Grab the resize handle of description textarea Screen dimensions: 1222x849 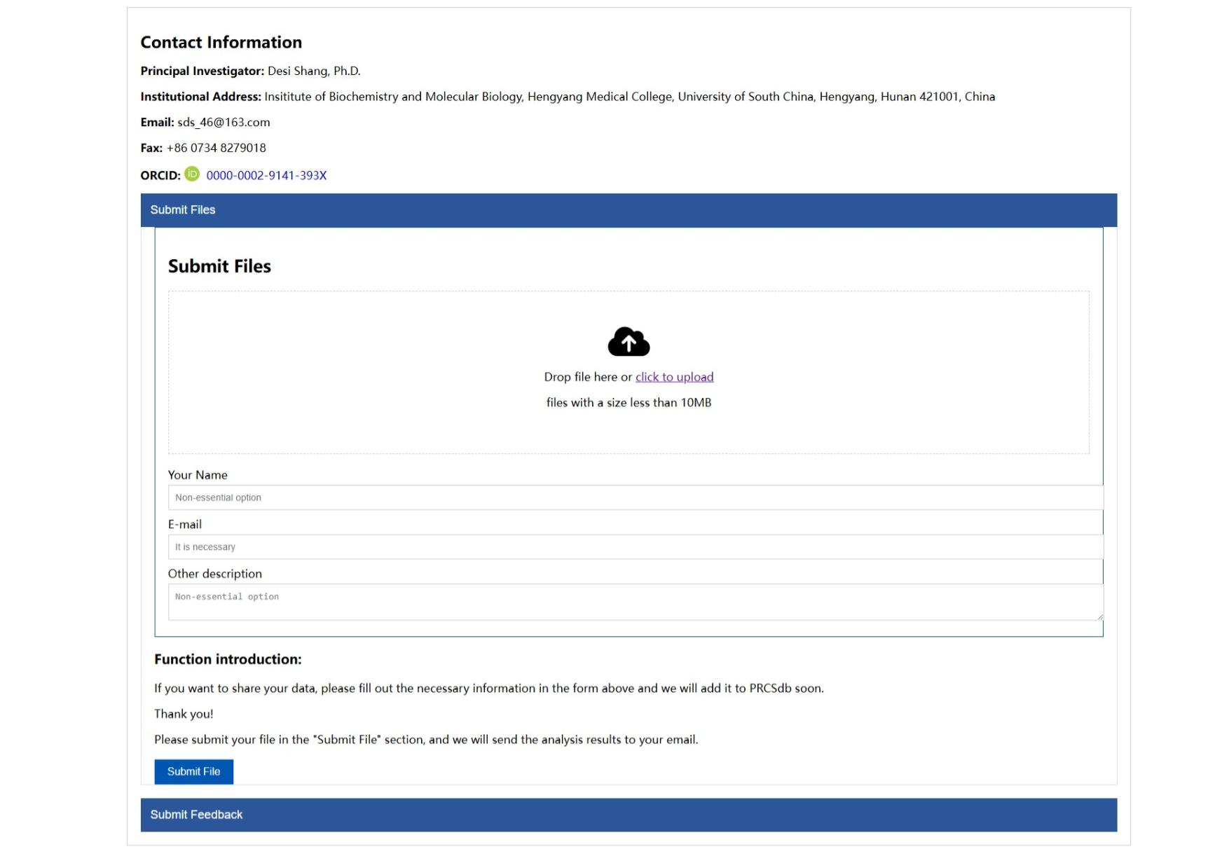(x=1099, y=616)
